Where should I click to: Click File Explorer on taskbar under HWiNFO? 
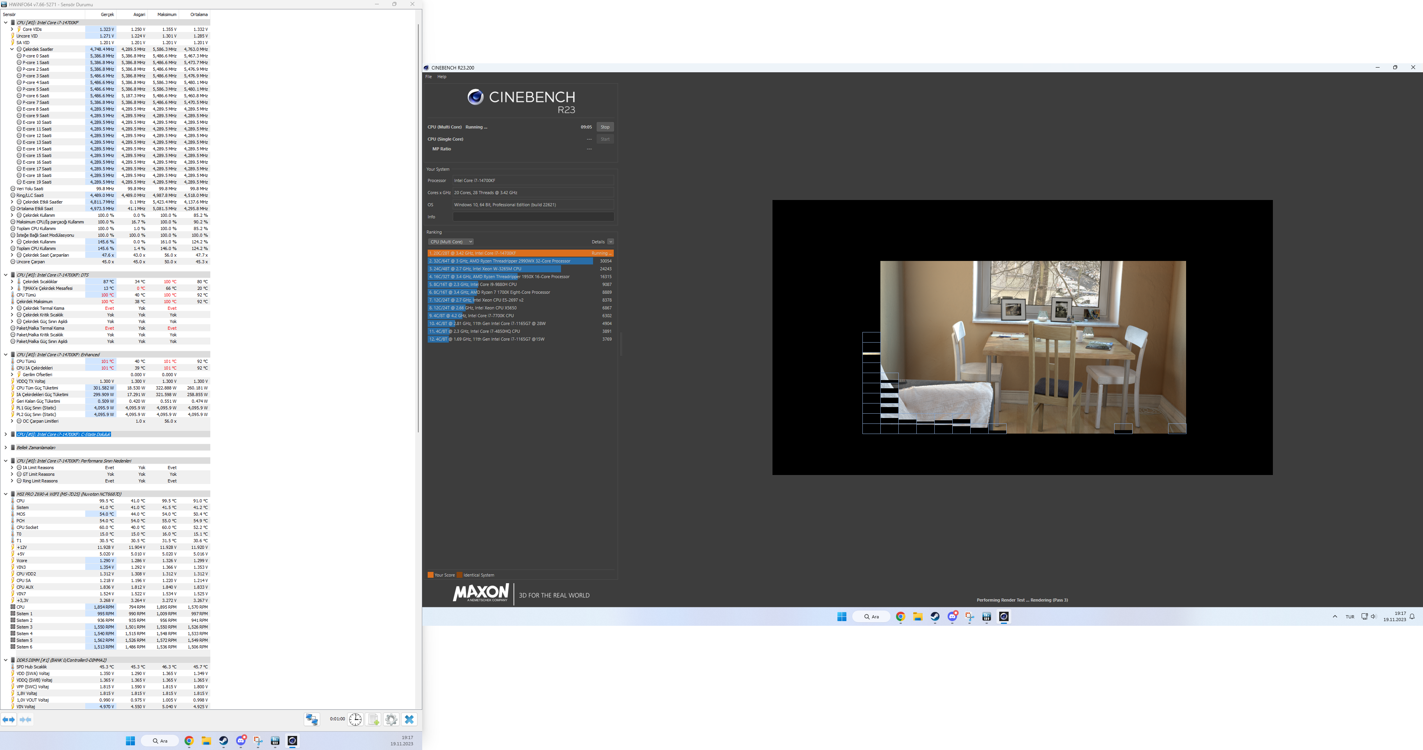point(206,741)
